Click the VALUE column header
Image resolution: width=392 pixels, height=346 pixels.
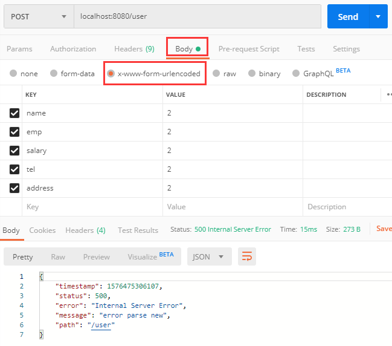click(x=176, y=94)
